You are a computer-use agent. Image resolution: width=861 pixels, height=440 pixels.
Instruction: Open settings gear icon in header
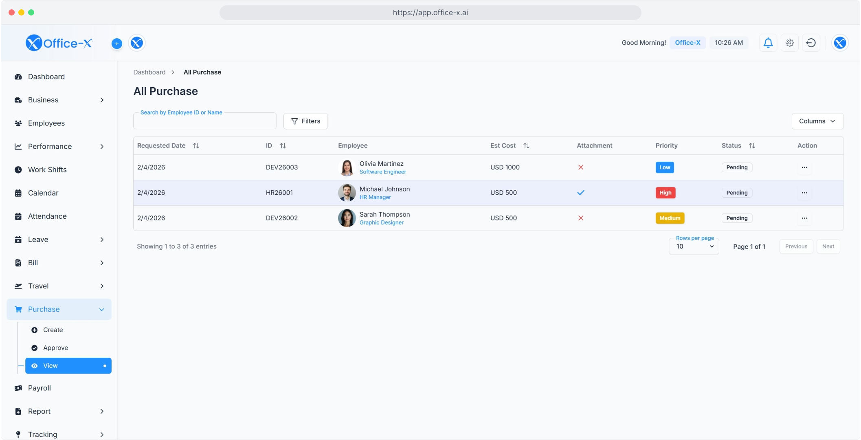tap(790, 43)
